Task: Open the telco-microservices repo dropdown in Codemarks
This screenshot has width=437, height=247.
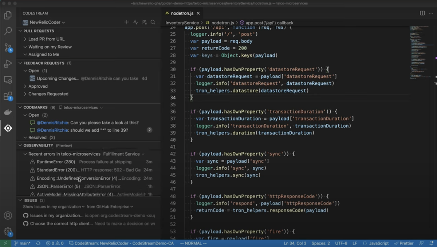Action: [x=81, y=108]
